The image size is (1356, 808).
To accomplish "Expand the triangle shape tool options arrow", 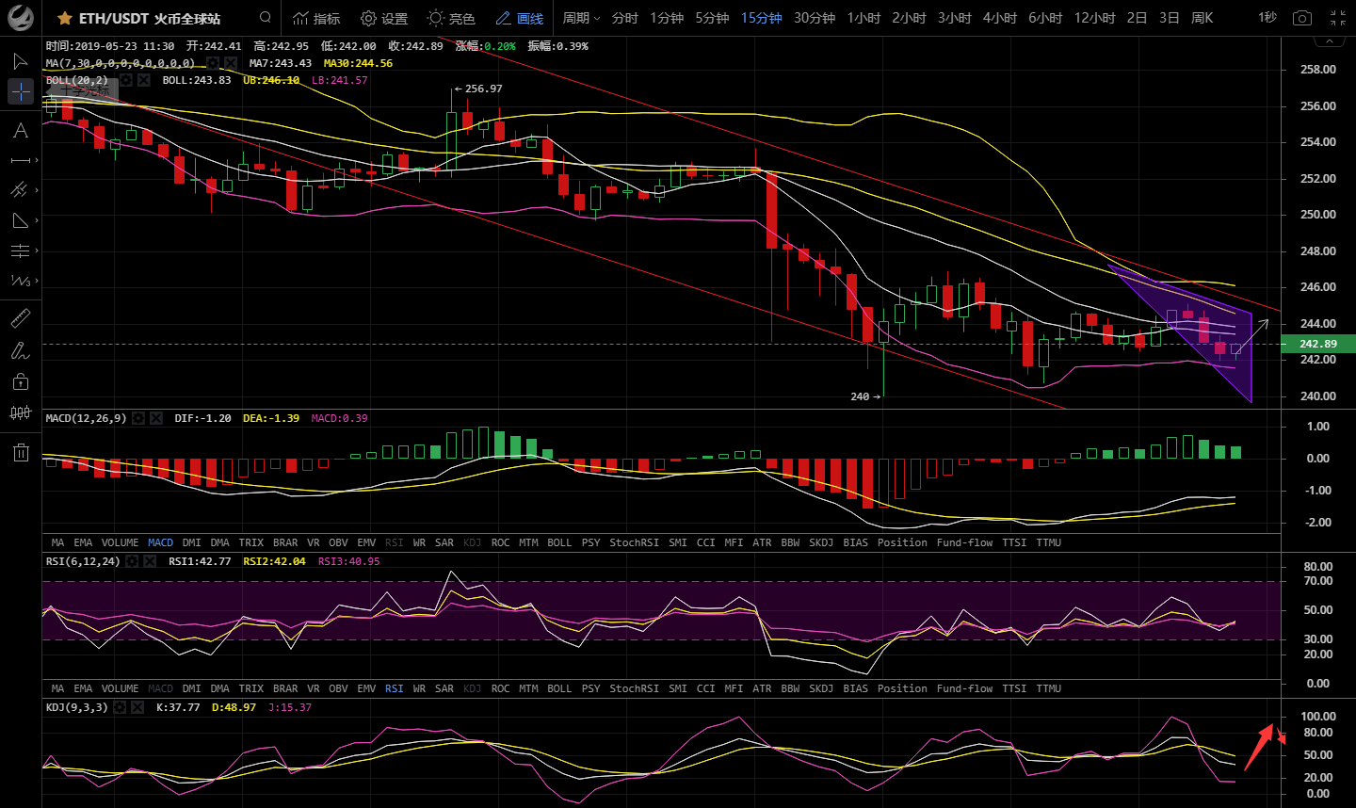I will [x=37, y=220].
